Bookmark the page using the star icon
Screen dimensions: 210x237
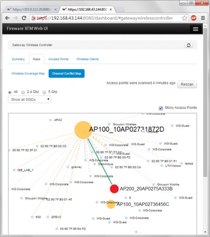tap(184, 18)
